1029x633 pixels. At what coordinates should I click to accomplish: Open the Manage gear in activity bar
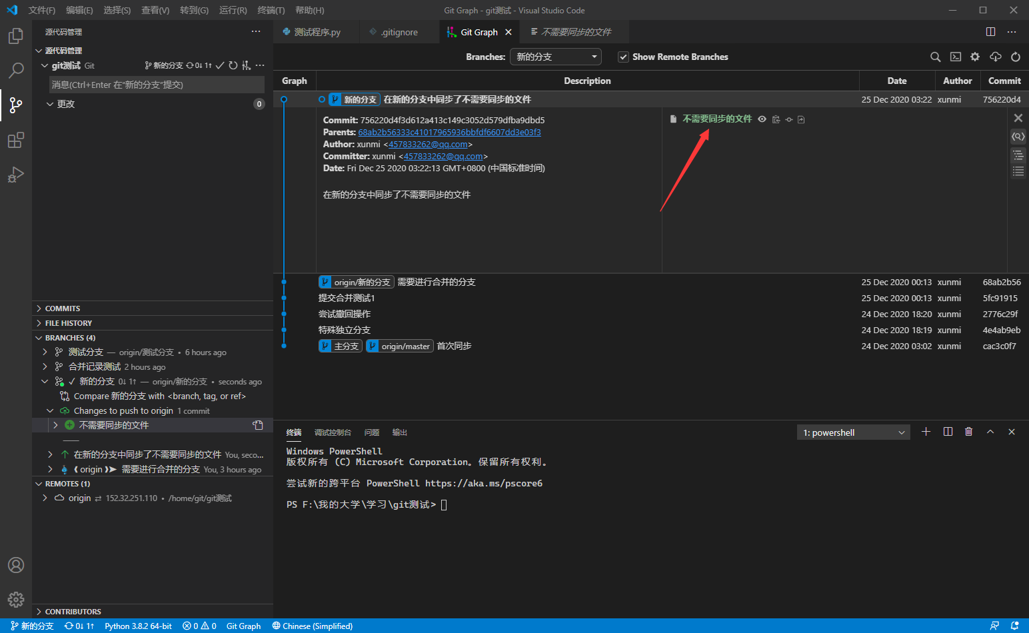(x=16, y=600)
